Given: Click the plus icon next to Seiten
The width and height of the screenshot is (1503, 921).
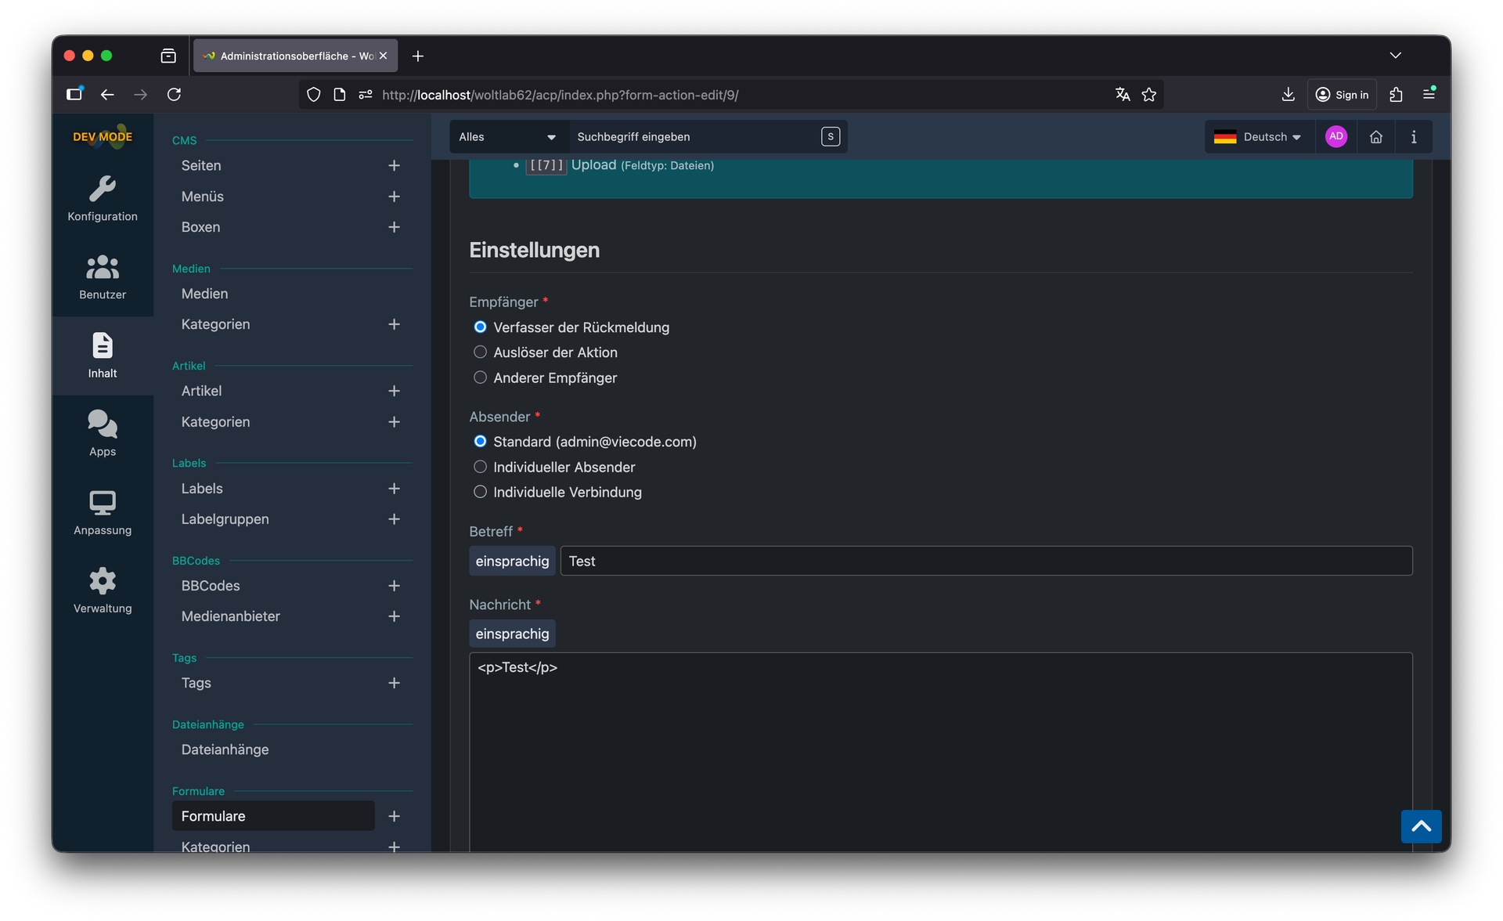Looking at the screenshot, I should tap(394, 165).
